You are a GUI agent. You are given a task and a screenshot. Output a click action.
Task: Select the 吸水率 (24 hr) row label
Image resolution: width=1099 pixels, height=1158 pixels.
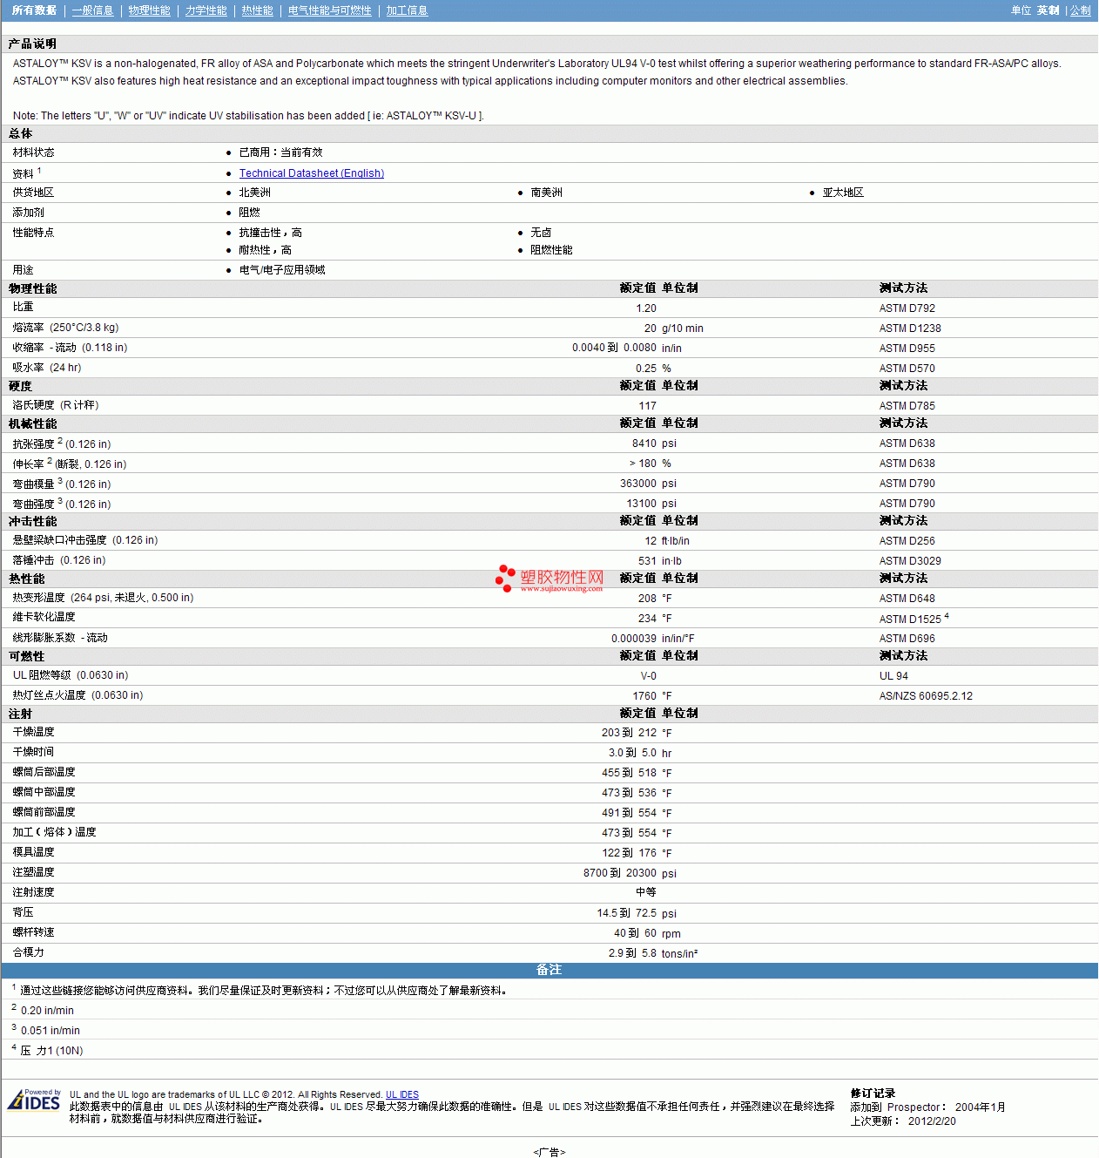[x=47, y=368]
